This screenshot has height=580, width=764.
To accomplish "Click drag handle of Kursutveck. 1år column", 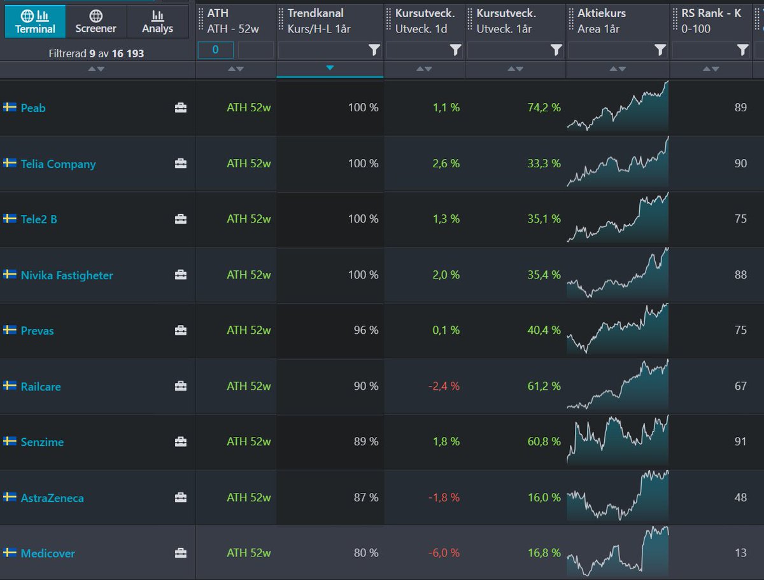I will 470,20.
